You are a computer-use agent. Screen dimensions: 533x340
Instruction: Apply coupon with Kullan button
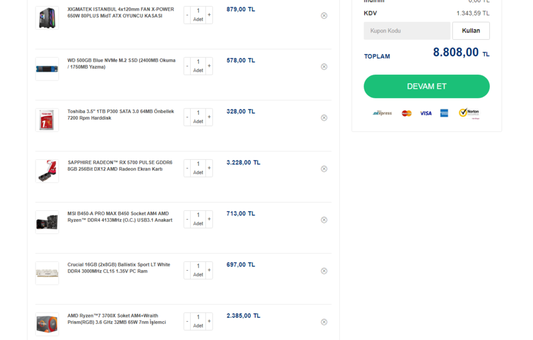(x=471, y=31)
